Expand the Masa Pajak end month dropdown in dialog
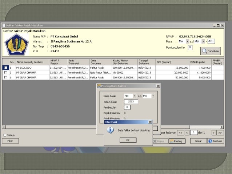The height and width of the screenshot is (174, 232). [x=153, y=96]
